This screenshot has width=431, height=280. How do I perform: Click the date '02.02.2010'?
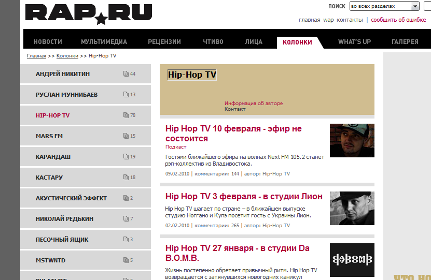177,226
